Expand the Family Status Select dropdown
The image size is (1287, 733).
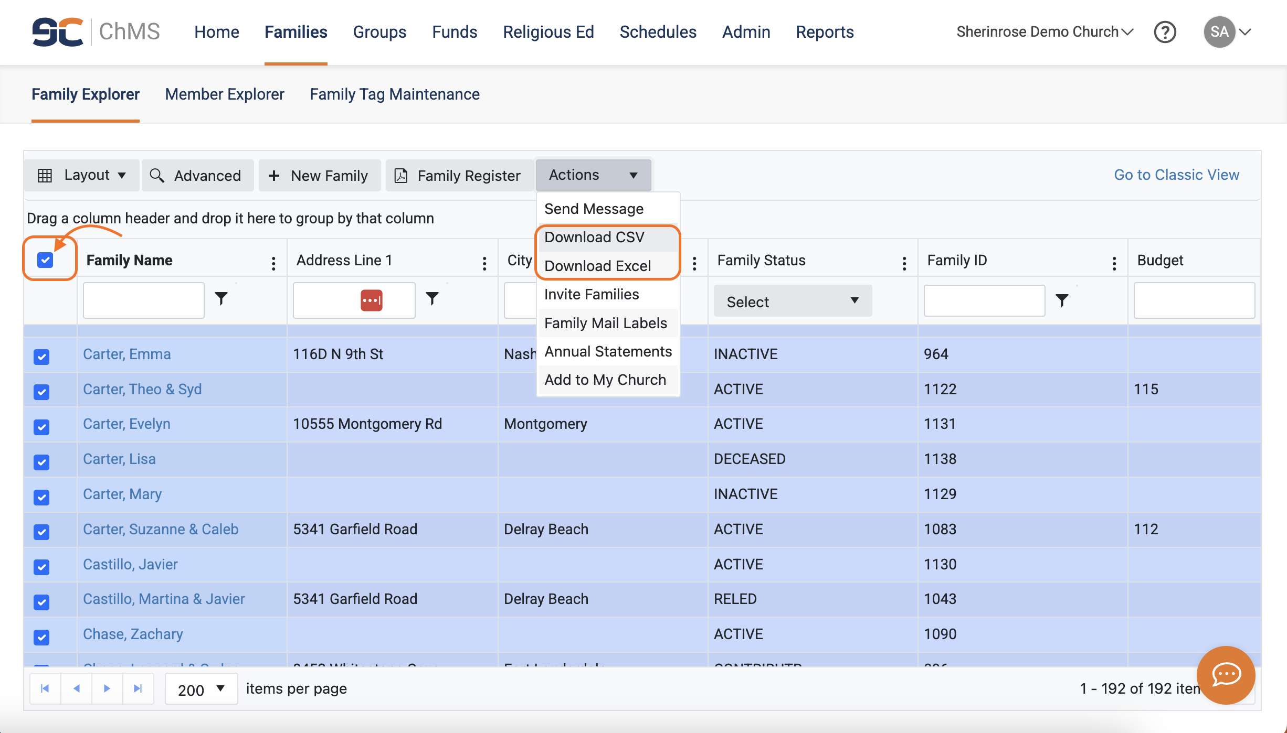coord(792,301)
